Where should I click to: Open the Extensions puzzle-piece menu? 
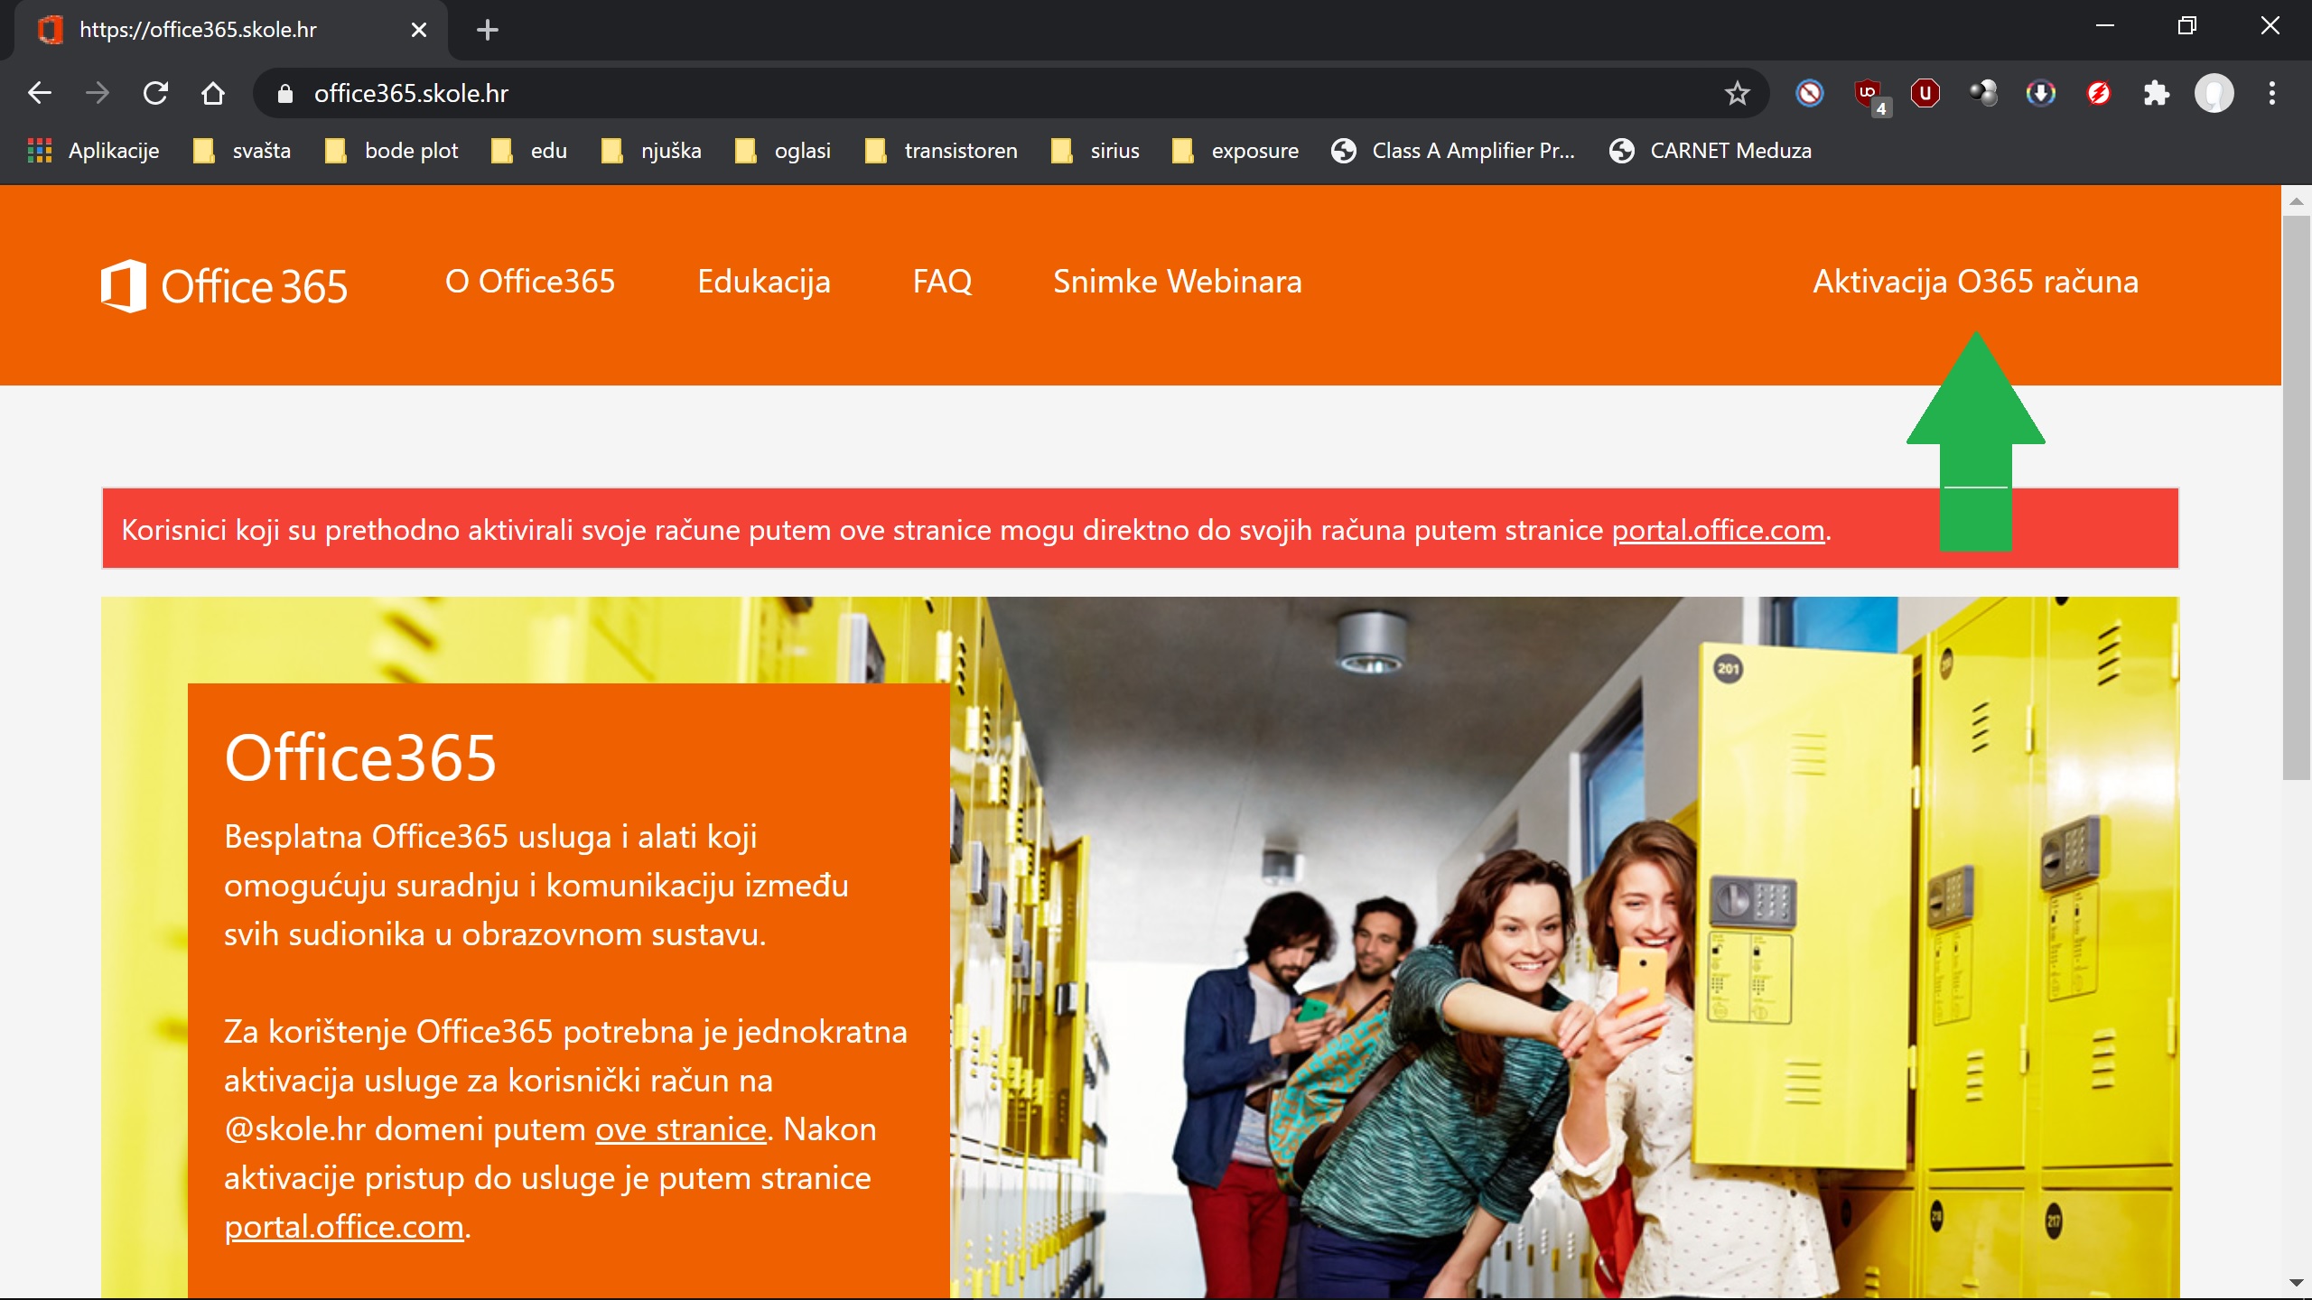[2157, 93]
